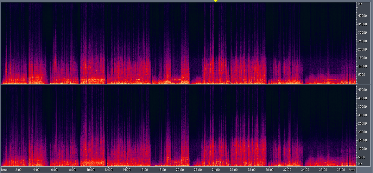Click the hms label after the 38:00 mark
373x173 pixels.
pyautogui.click(x=352, y=170)
